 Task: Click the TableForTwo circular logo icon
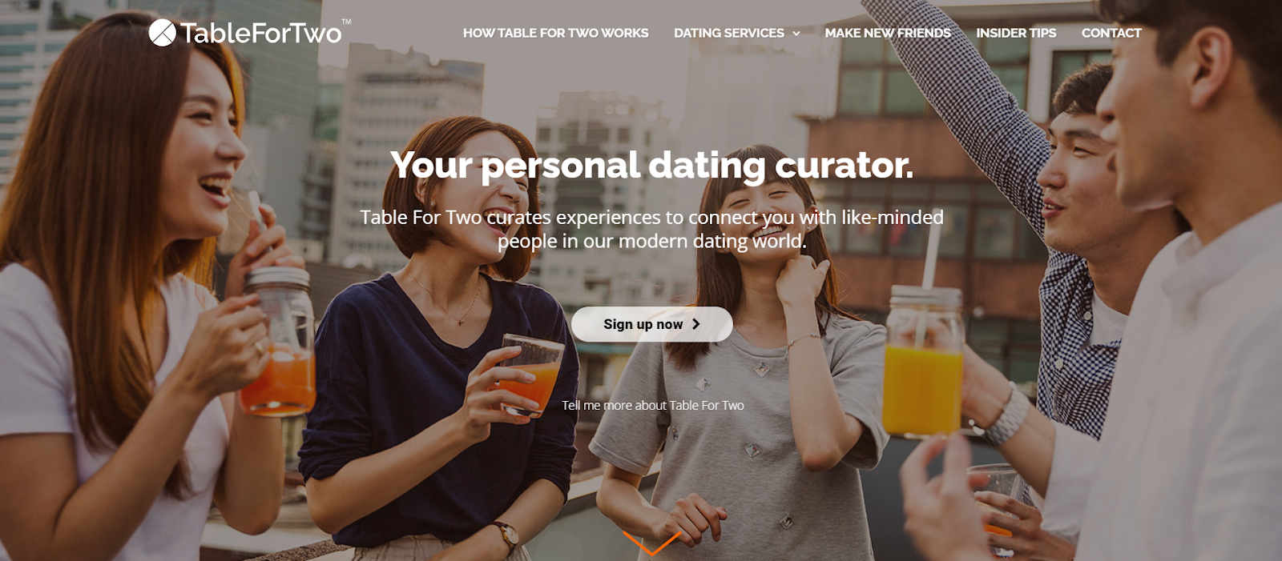click(162, 33)
